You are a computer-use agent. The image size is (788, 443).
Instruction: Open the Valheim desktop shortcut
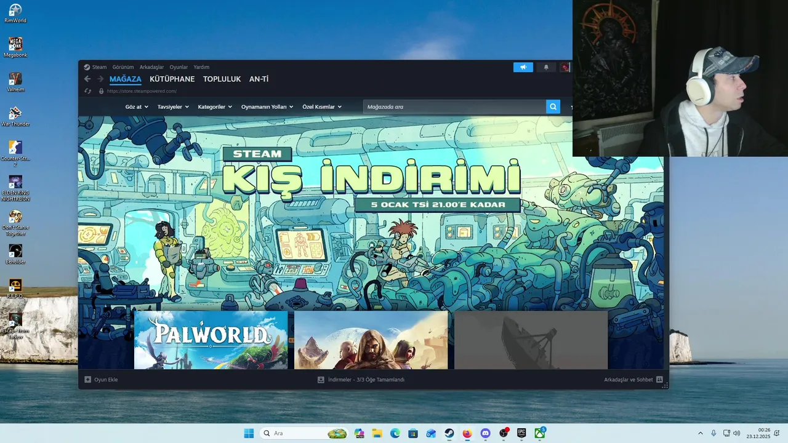pyautogui.click(x=15, y=82)
